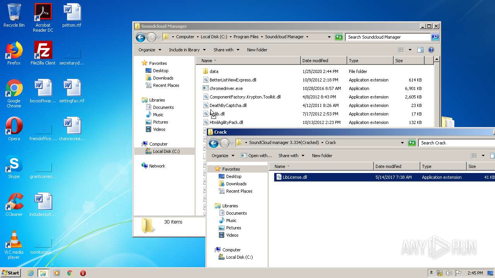This screenshot has height=278, width=495.
Task: Sort by Date modified in Soundcloud Manager
Action: (324, 61)
